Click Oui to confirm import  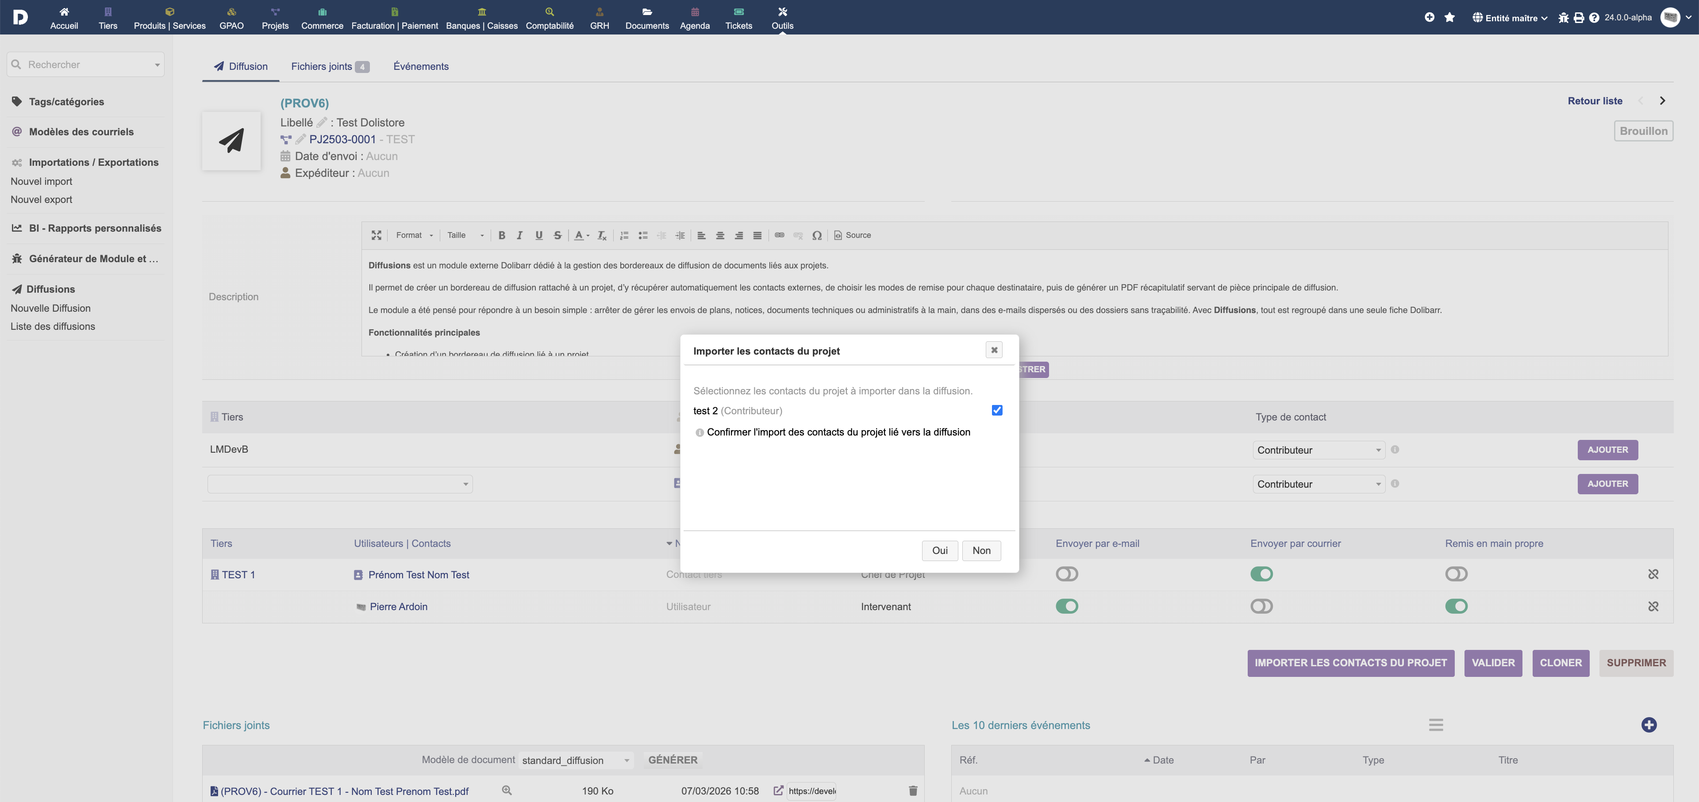pyautogui.click(x=939, y=551)
